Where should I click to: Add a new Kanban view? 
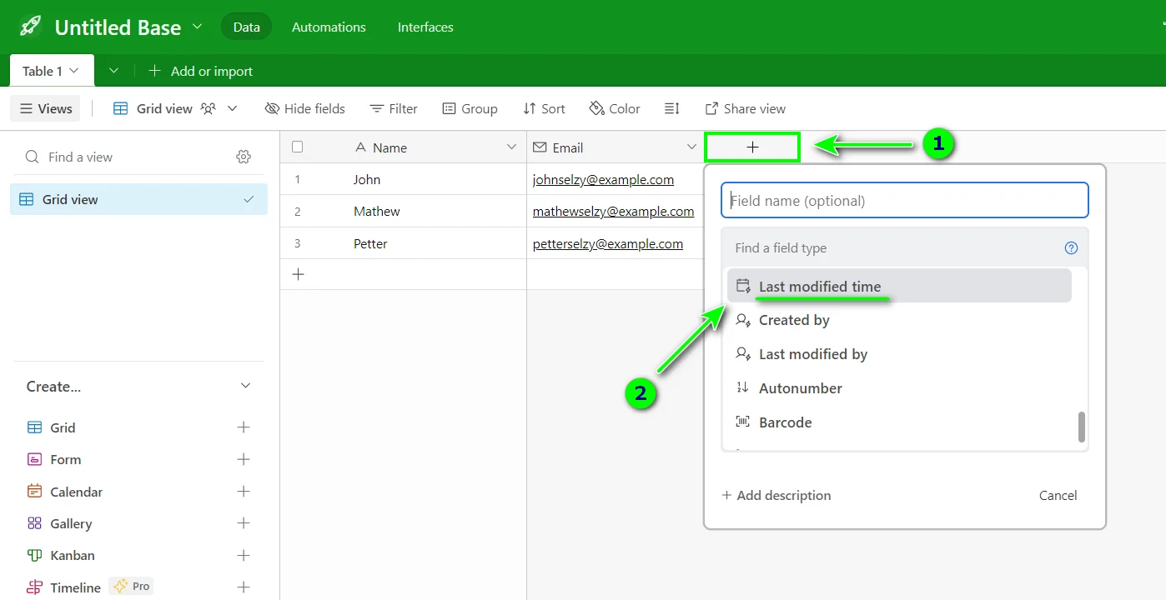click(244, 556)
